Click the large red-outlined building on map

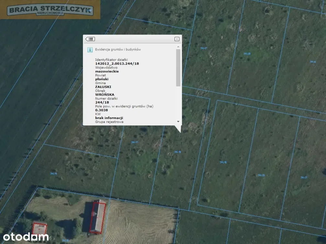(x=97, y=217)
